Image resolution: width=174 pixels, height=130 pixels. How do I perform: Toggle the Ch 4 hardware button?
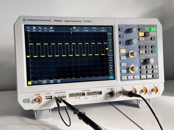[124, 71]
